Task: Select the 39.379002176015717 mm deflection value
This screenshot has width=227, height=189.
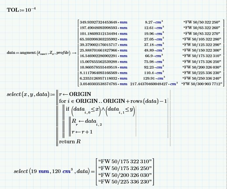Action: pos(104,45)
